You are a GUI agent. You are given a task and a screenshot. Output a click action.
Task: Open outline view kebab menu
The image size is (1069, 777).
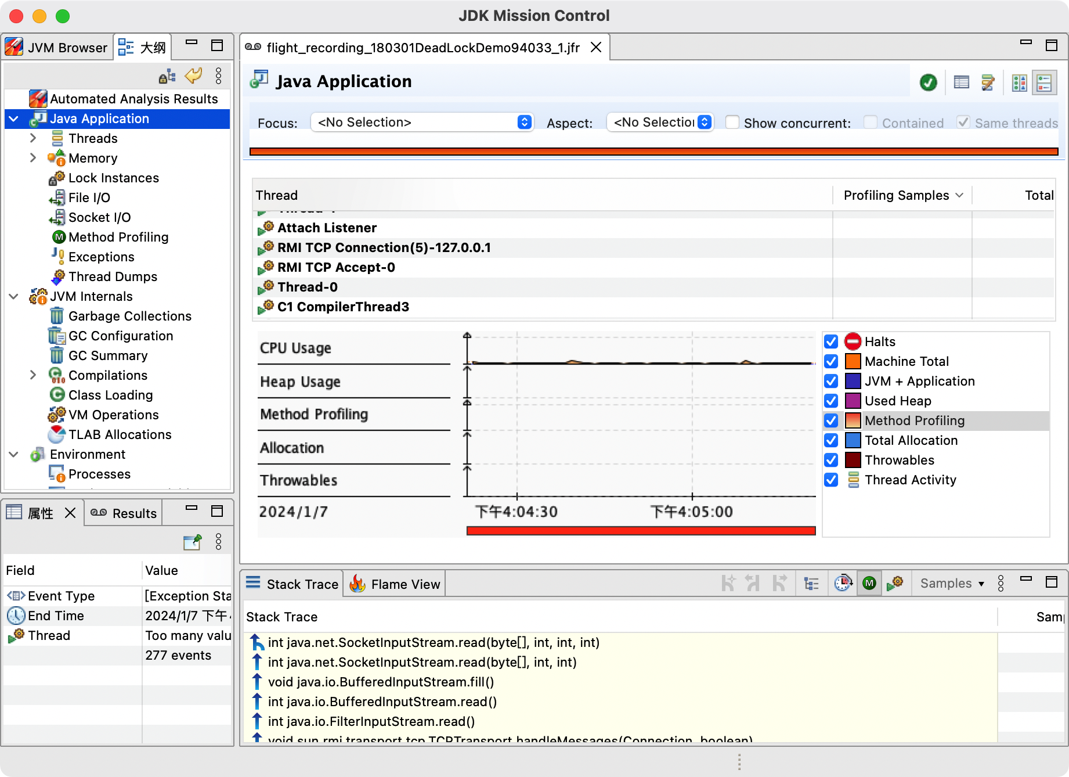coord(218,76)
